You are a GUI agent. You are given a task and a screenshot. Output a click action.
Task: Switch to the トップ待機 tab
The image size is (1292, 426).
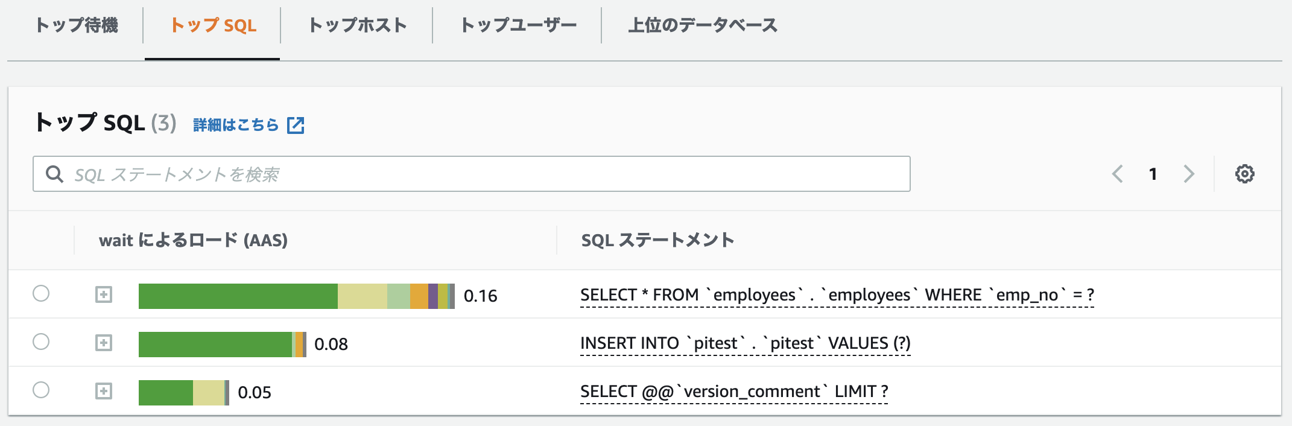tap(77, 25)
